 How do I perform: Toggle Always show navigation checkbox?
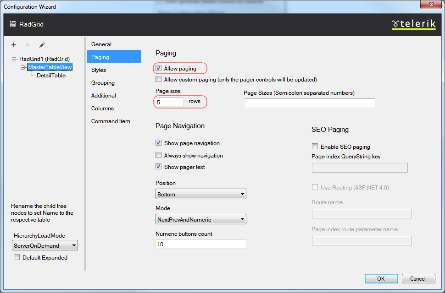tap(159, 156)
